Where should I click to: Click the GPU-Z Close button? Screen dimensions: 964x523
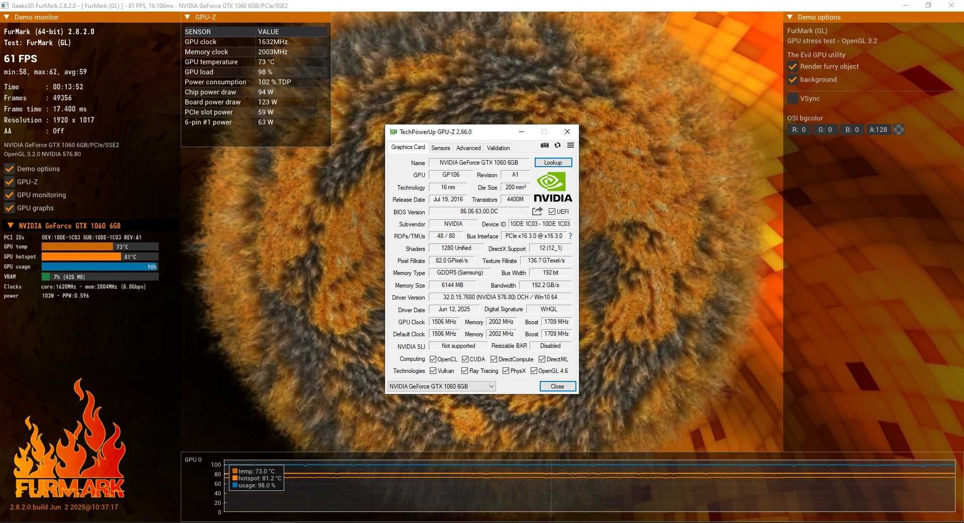[557, 386]
